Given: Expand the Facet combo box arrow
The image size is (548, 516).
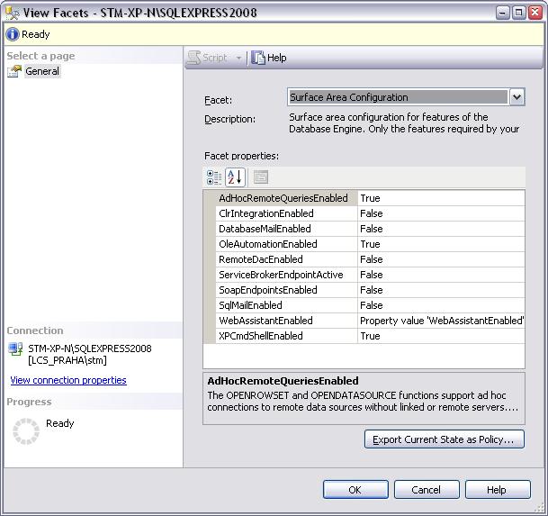Looking at the screenshot, I should point(517,97).
